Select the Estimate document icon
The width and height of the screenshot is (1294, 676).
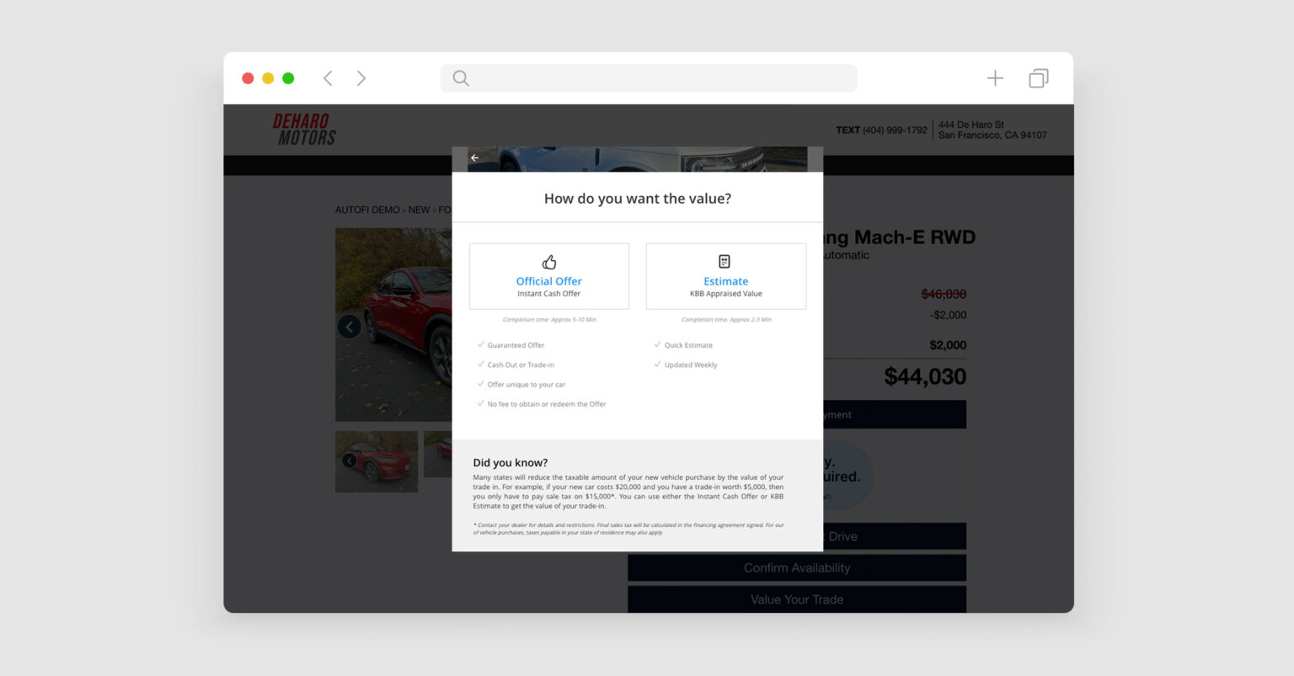725,262
